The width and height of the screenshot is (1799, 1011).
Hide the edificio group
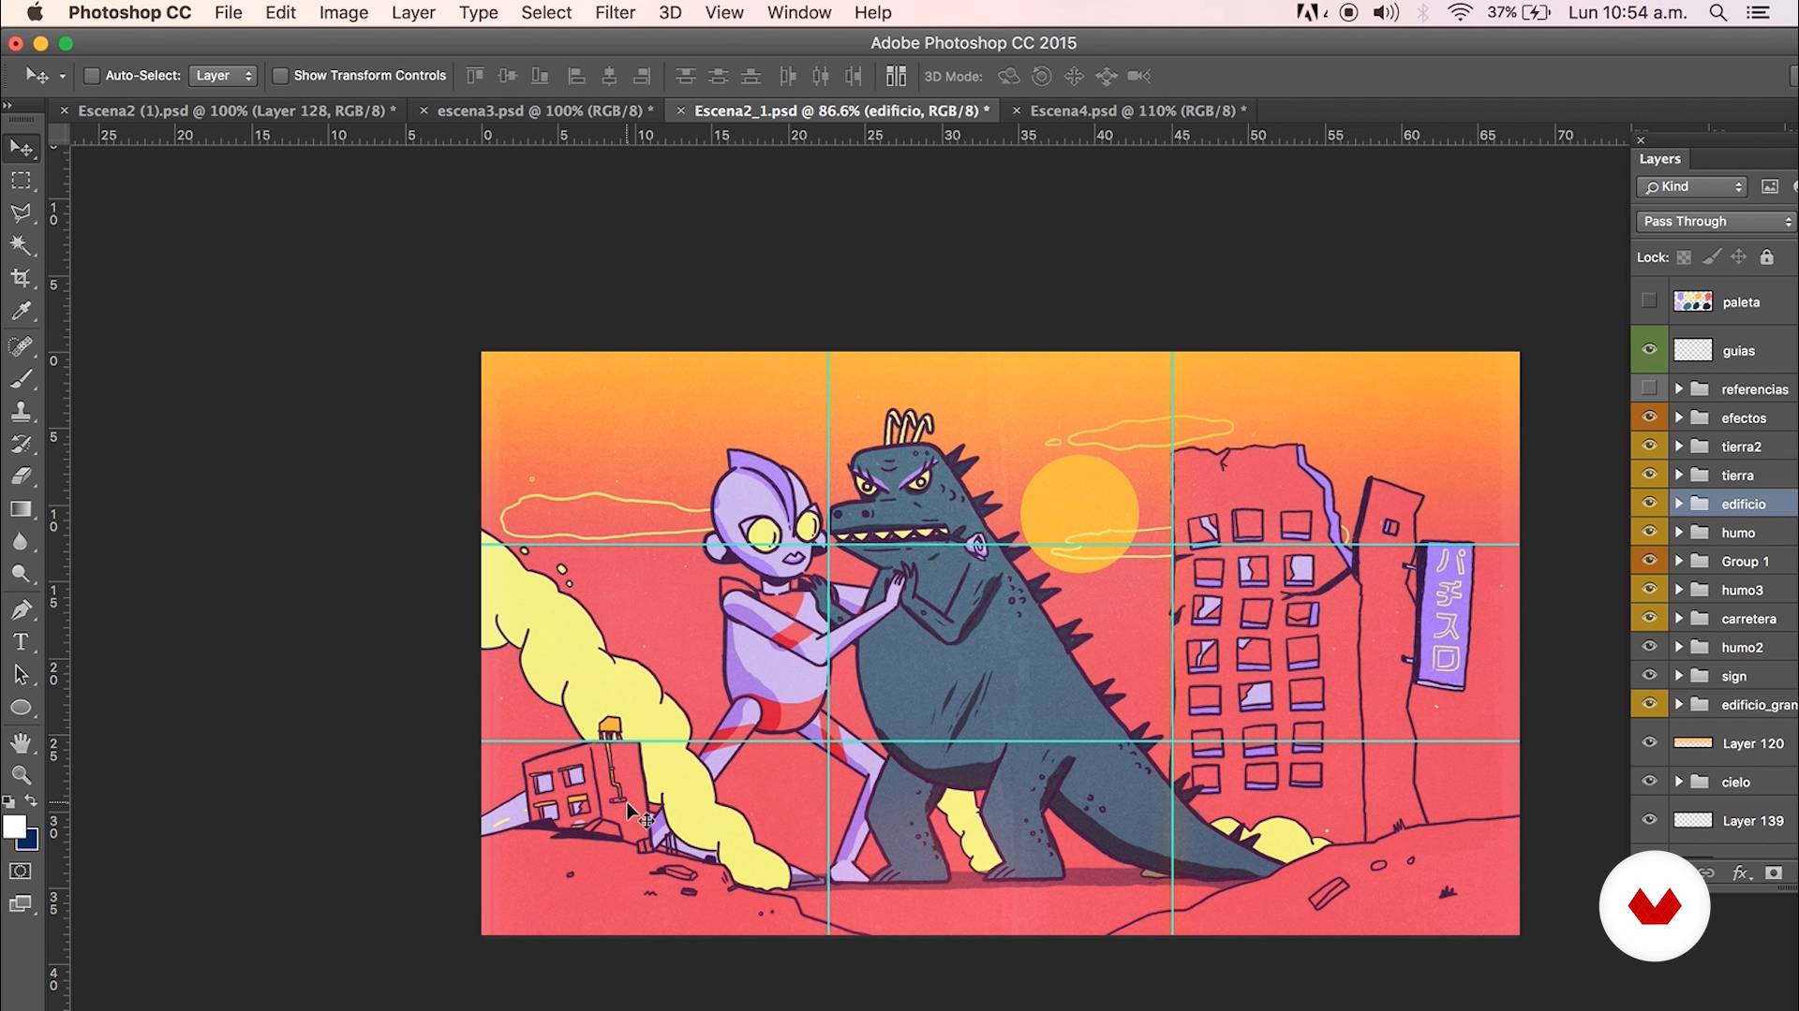1649,504
